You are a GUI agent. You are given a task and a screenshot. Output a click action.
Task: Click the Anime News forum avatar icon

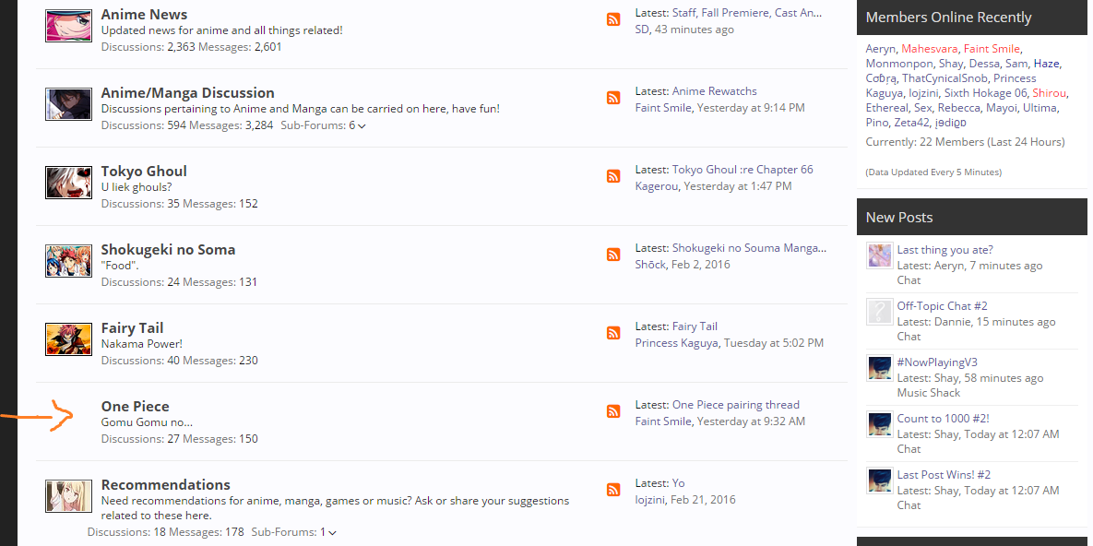(68, 26)
